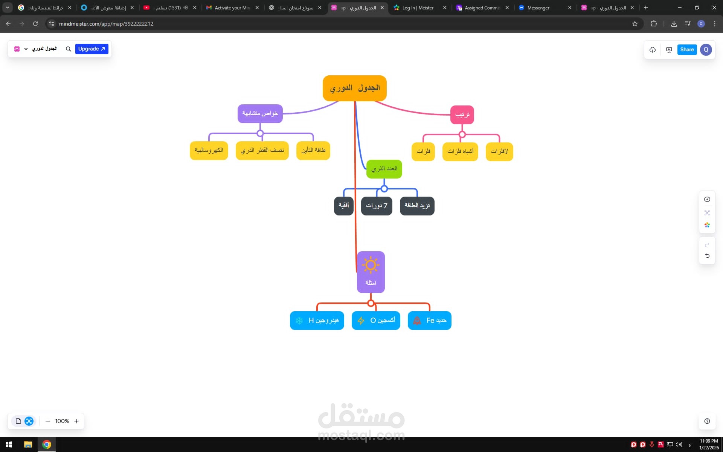Click the Upgrade button
Image resolution: width=723 pixels, height=452 pixels.
[92, 49]
